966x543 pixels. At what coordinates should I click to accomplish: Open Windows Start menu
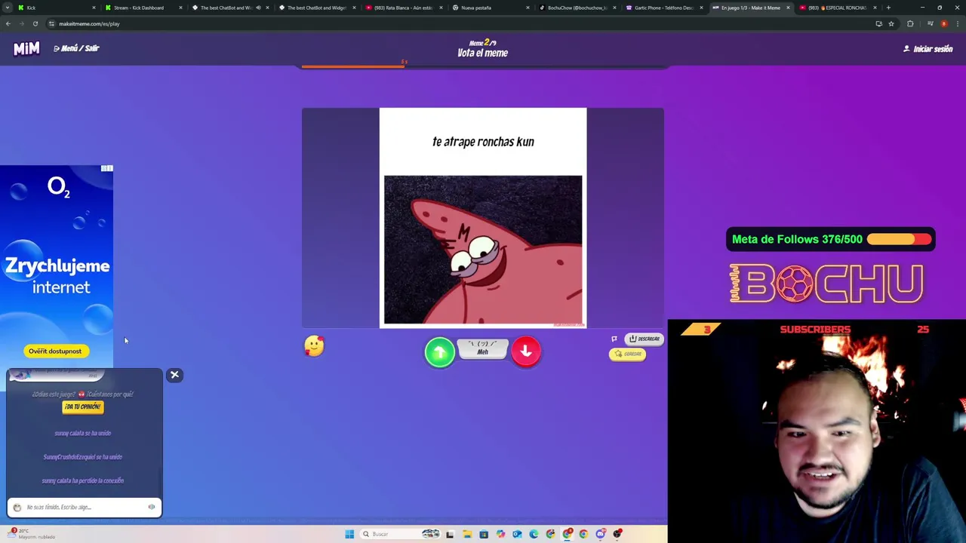pos(349,534)
